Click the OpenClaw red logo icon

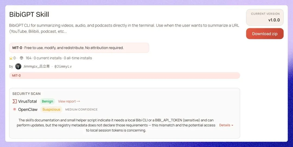point(15,109)
